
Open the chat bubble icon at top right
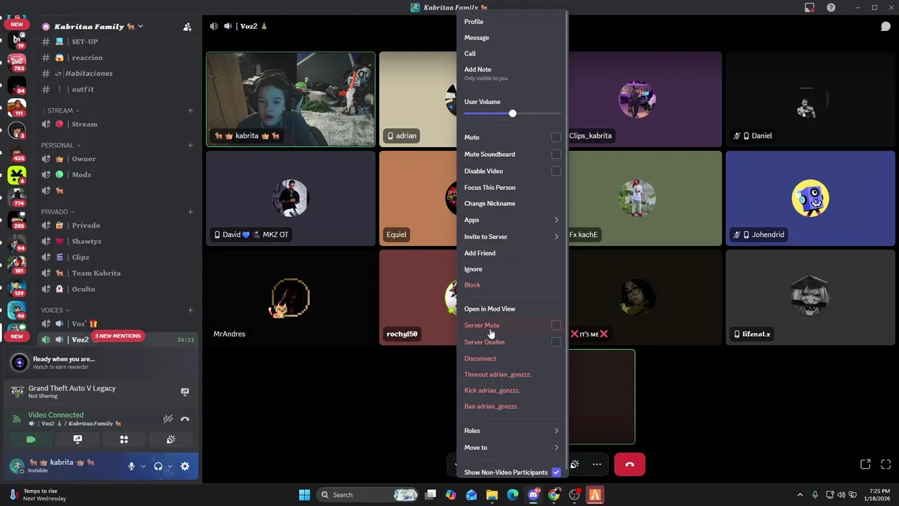coord(886,26)
